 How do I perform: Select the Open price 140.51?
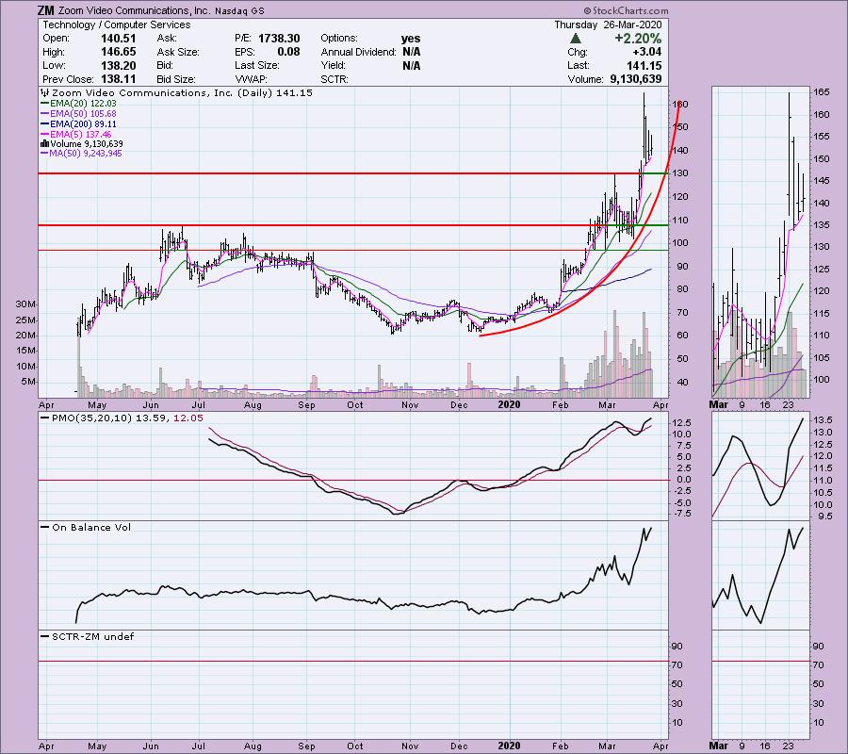click(119, 39)
